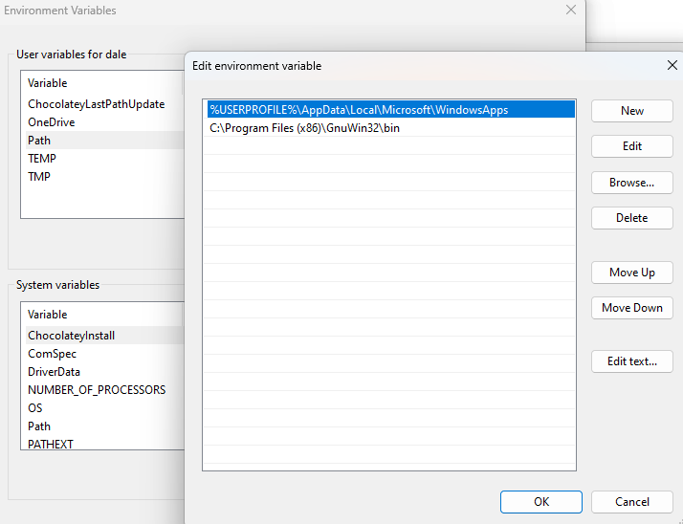Move the selected entry down

click(x=631, y=308)
